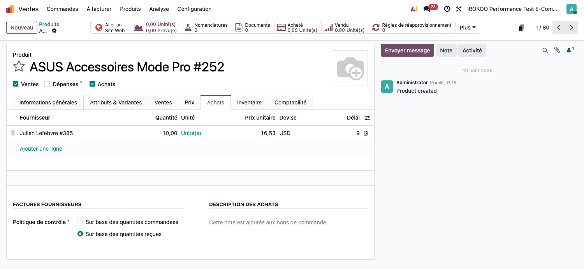584x269 pixels.
Task: Mark product as favorite with star
Action: (19, 66)
